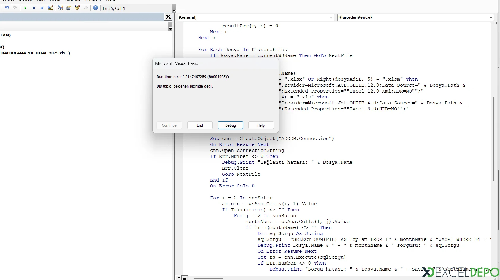Click the Microsoft.ACE.OLEDB.12.0 provider string line
The height and width of the screenshot is (280, 500).
[375, 85]
